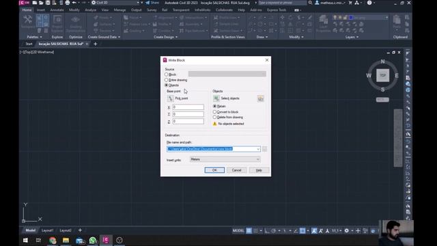
Task: Click the Select objects icon button
Action: 216,98
